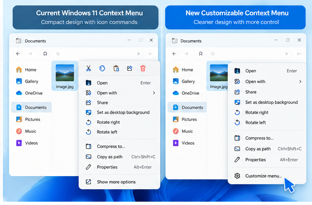
Task: Expand the Open with submenu arrow in left window
Action: (154, 93)
